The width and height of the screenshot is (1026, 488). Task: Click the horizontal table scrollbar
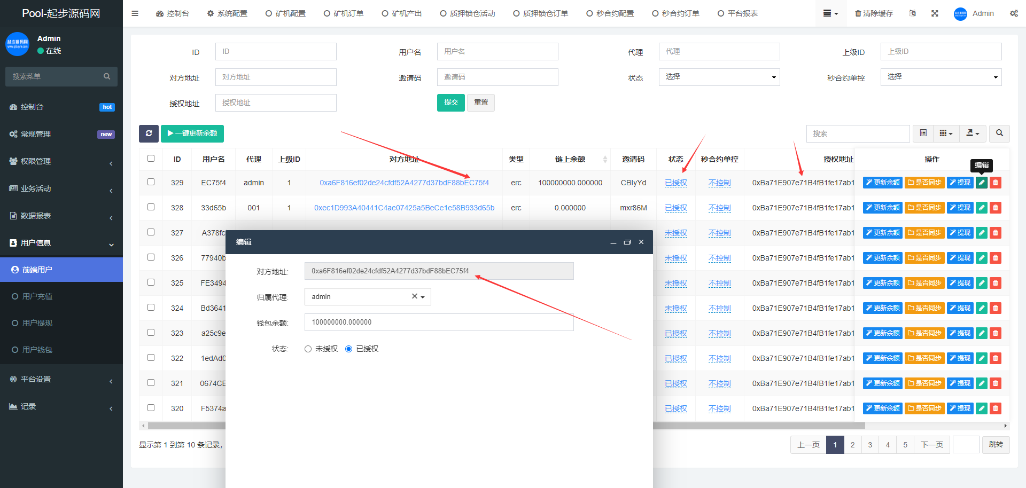coord(507,426)
